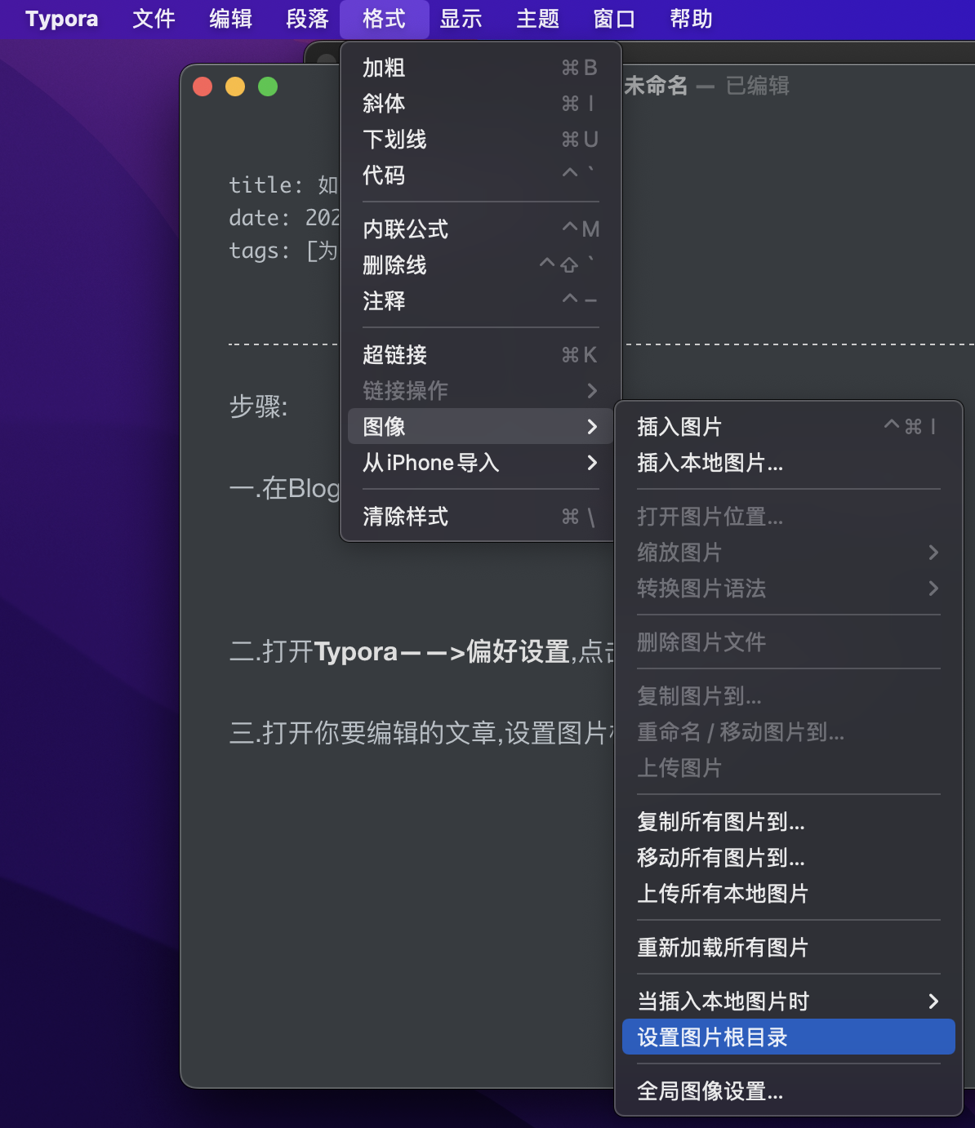Insert a 超链接 hyperlink

(x=479, y=355)
